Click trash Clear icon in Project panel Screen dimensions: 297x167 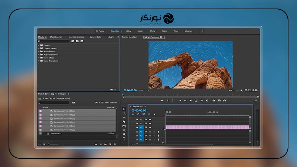(115, 144)
